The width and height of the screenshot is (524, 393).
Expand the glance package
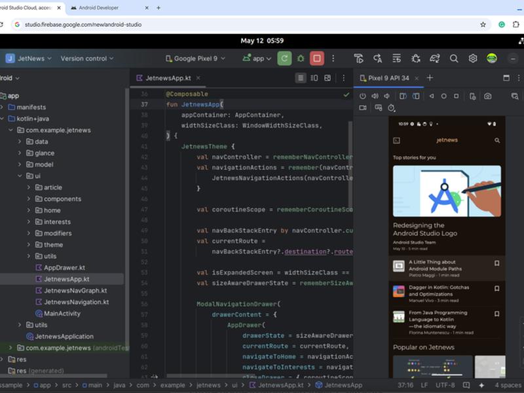pyautogui.click(x=20, y=153)
